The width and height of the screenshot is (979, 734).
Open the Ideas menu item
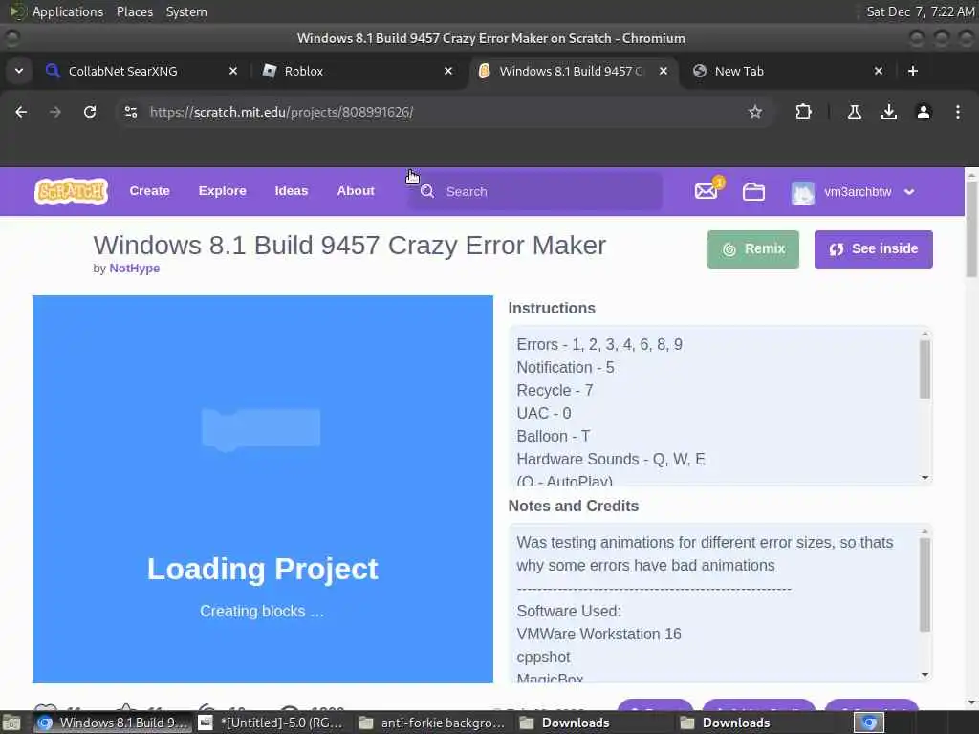292,191
